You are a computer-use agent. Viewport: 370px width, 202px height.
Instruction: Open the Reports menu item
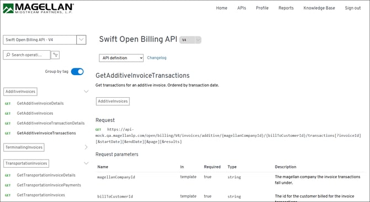(x=286, y=8)
